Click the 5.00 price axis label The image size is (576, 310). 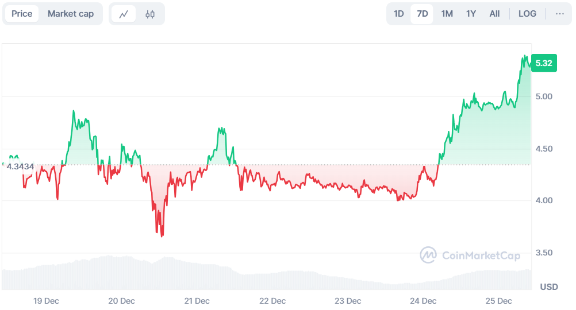point(544,96)
